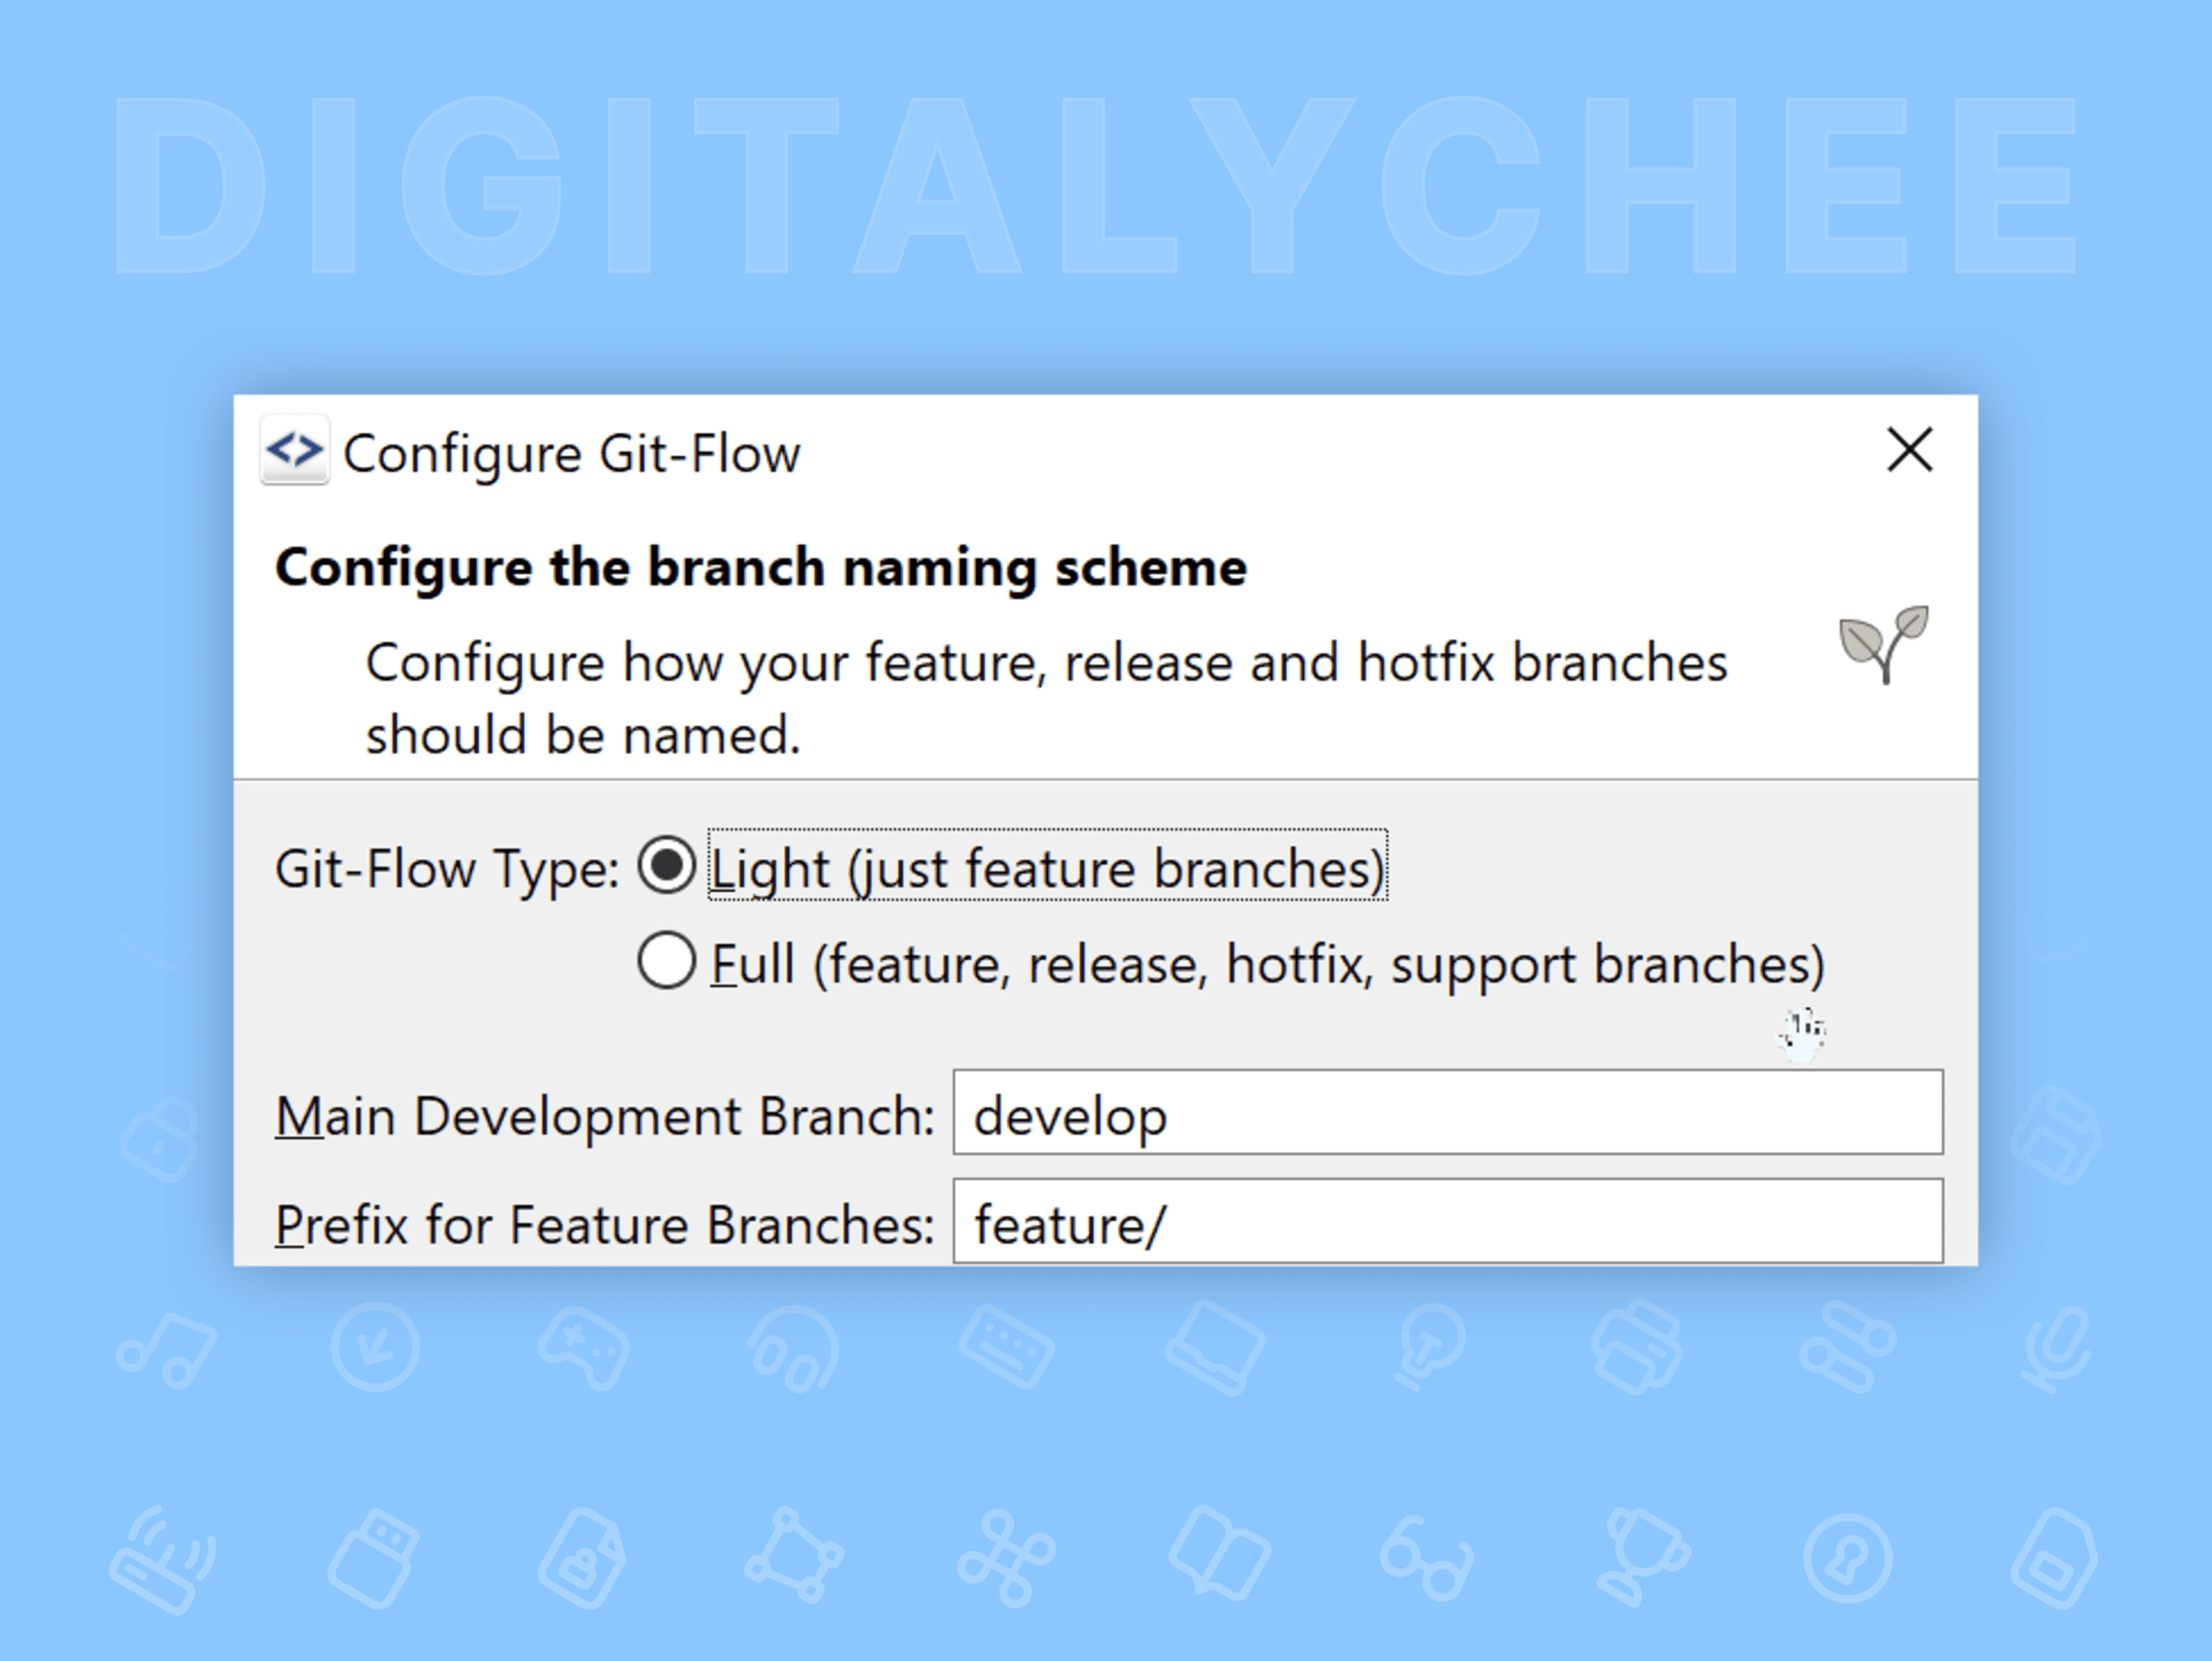
Task: Select the Light Git-Flow type option
Action: pos(666,869)
